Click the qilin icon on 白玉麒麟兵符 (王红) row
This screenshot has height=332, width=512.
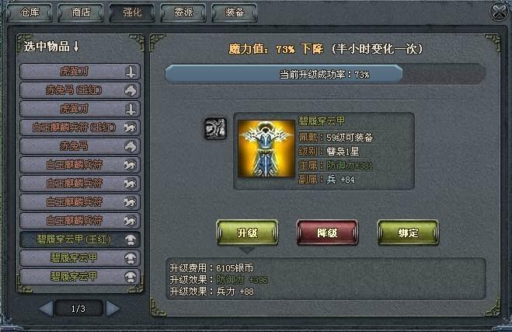131,128
